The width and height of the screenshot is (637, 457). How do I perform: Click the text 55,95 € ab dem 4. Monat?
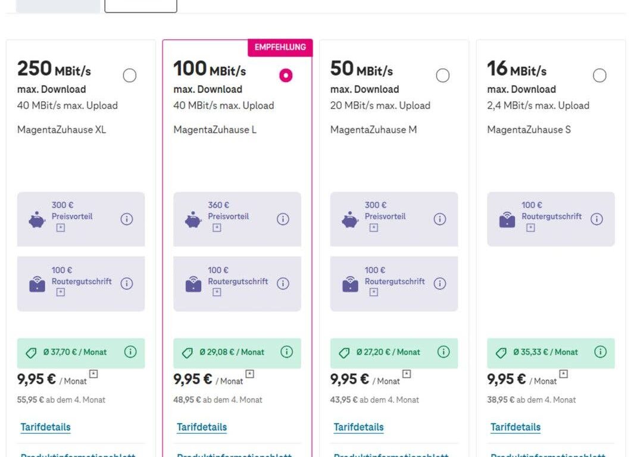pos(61,400)
